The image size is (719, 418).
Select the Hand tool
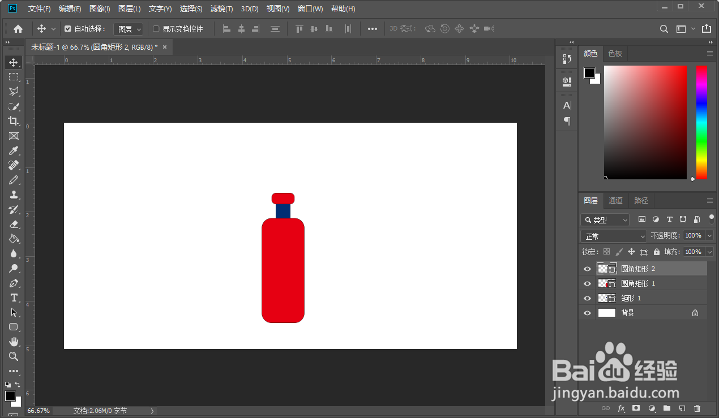(14, 341)
